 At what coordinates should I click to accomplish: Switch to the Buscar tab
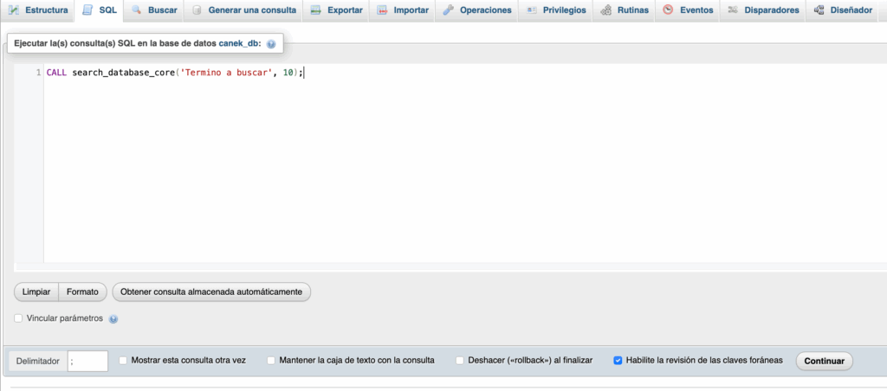(x=154, y=10)
